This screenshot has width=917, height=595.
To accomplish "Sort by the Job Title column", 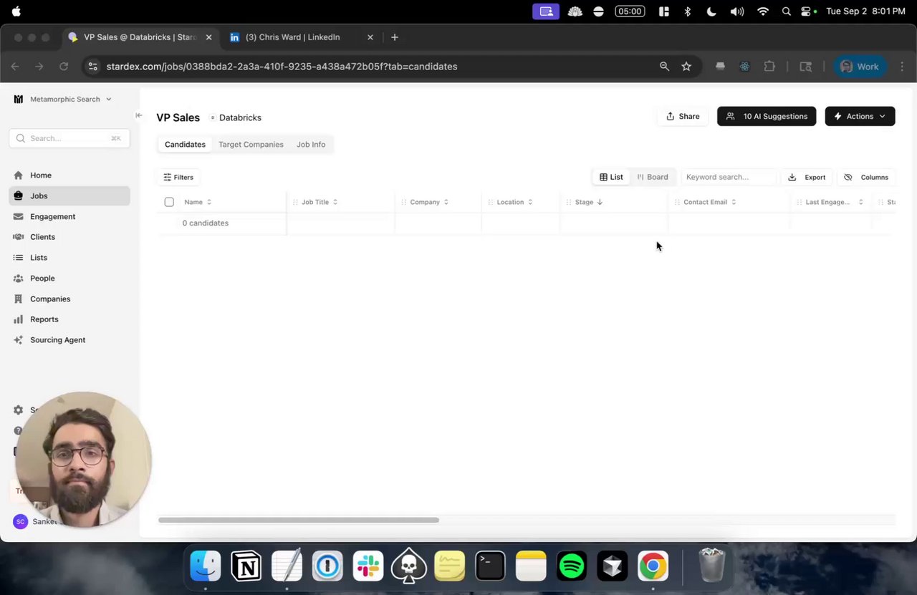I will tap(320, 202).
